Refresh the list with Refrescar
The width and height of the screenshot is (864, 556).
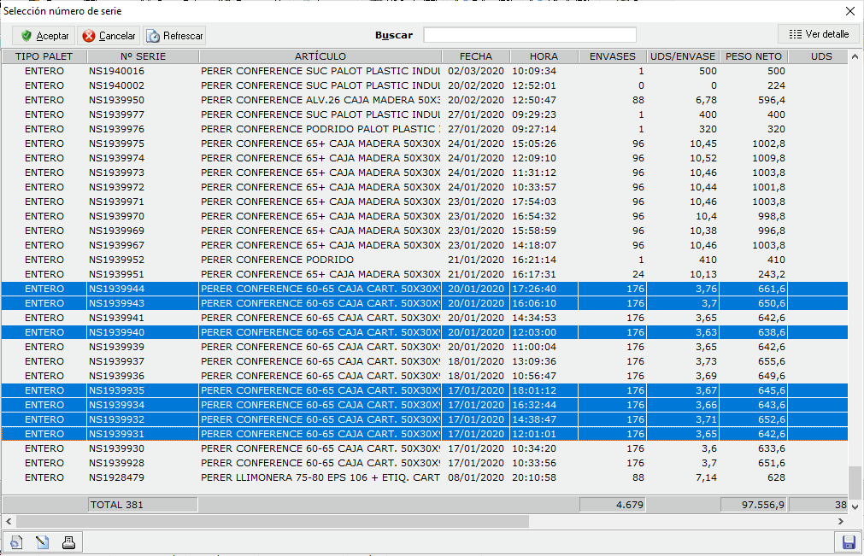(174, 36)
